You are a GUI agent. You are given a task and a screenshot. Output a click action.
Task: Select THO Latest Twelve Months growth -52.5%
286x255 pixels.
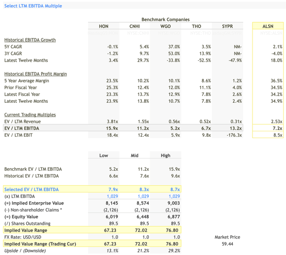click(x=204, y=60)
